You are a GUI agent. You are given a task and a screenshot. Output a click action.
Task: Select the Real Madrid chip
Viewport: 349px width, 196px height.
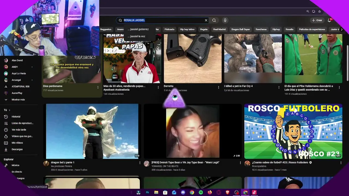(x=219, y=29)
